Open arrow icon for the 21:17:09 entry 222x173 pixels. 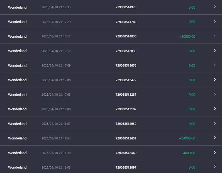click(x=215, y=65)
